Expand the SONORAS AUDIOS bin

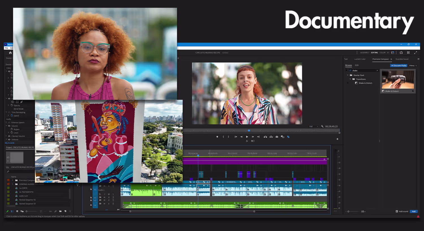pyautogui.click(x=13, y=184)
